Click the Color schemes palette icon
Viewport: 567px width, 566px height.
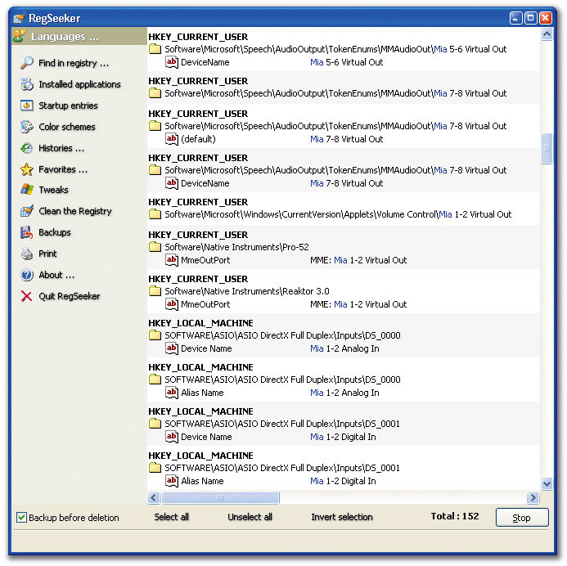(27, 127)
